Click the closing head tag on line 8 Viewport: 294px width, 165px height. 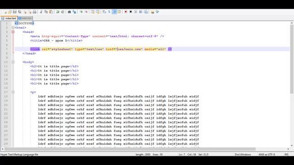coord(29,53)
